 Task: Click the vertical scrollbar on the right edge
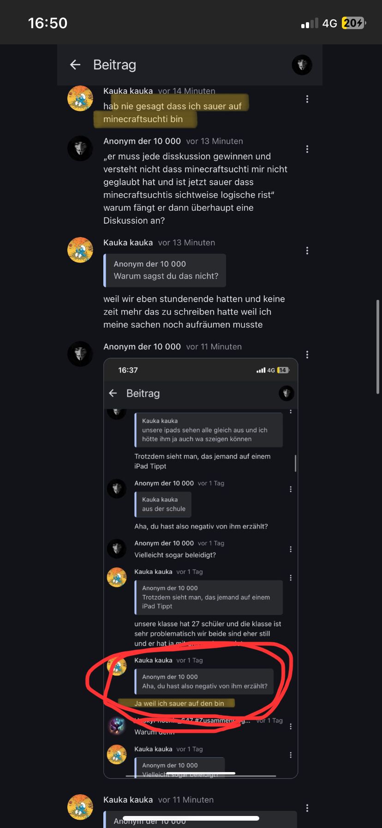point(378,347)
